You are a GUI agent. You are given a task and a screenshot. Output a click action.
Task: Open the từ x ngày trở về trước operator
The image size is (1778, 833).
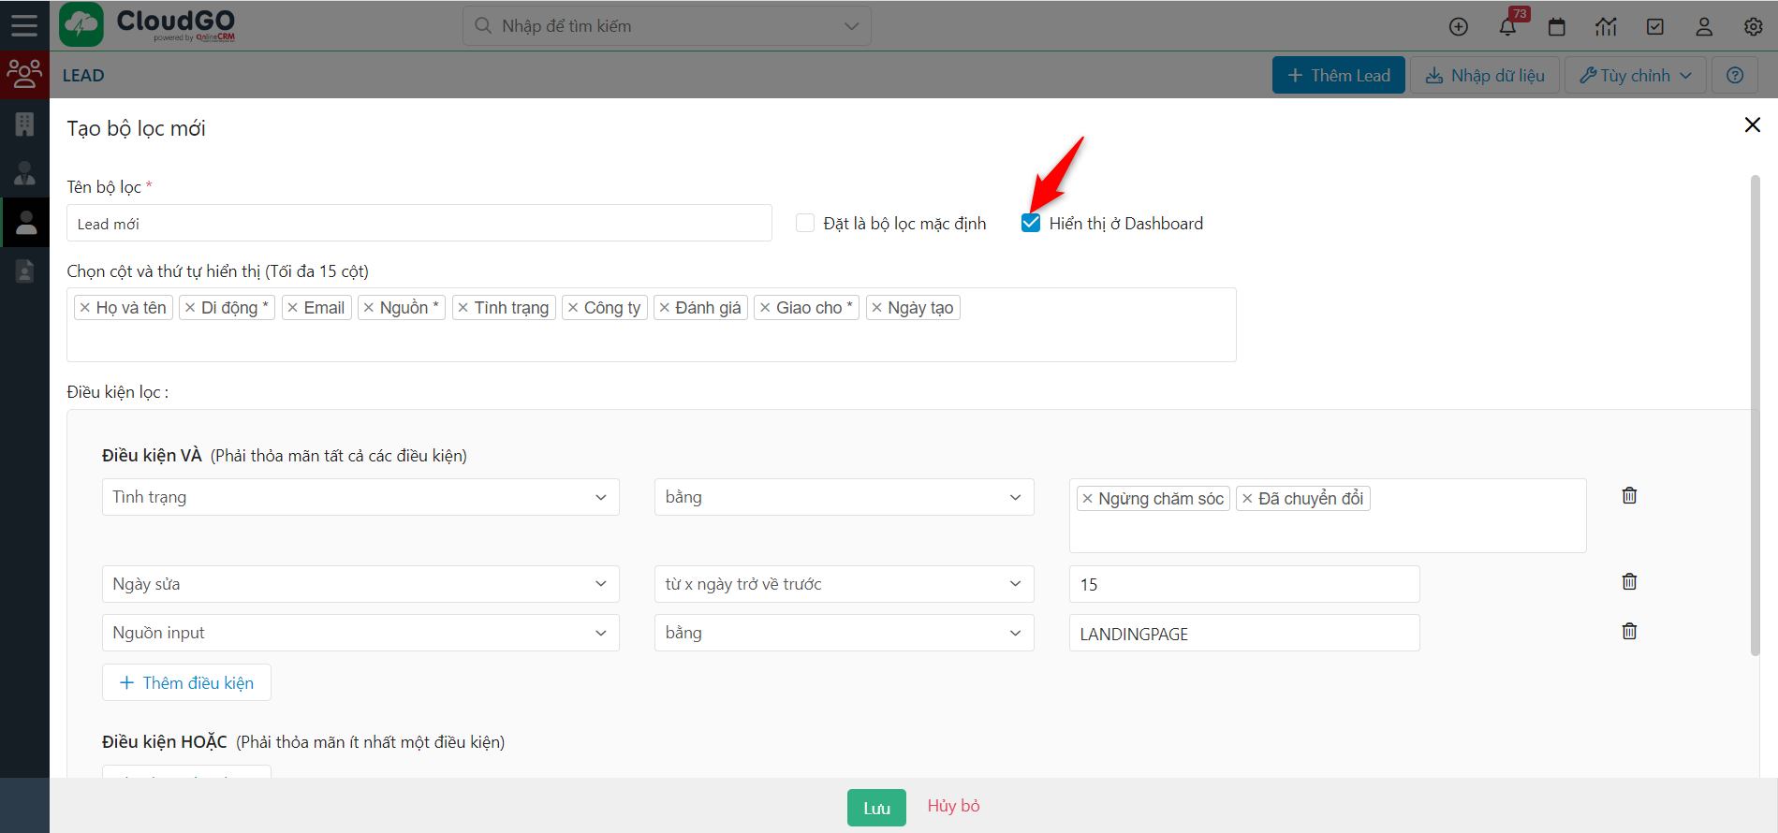click(x=844, y=584)
